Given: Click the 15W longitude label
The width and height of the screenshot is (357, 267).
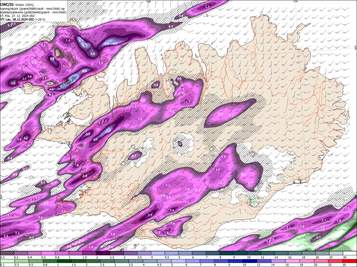Looking at the screenshot, I should (295, 1).
